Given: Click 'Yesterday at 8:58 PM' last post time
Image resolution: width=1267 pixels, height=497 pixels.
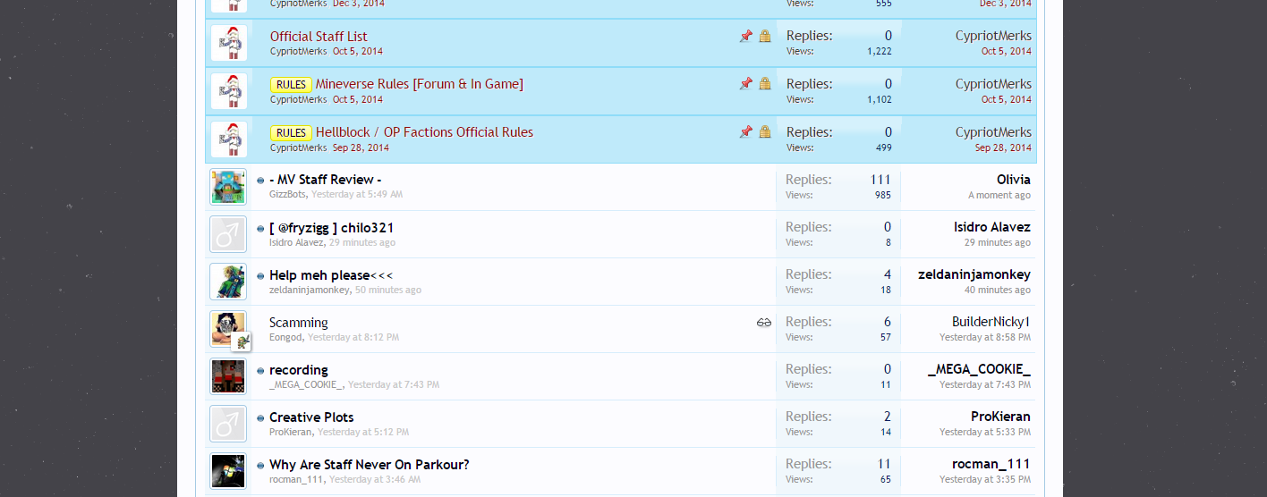Looking at the screenshot, I should (x=985, y=337).
